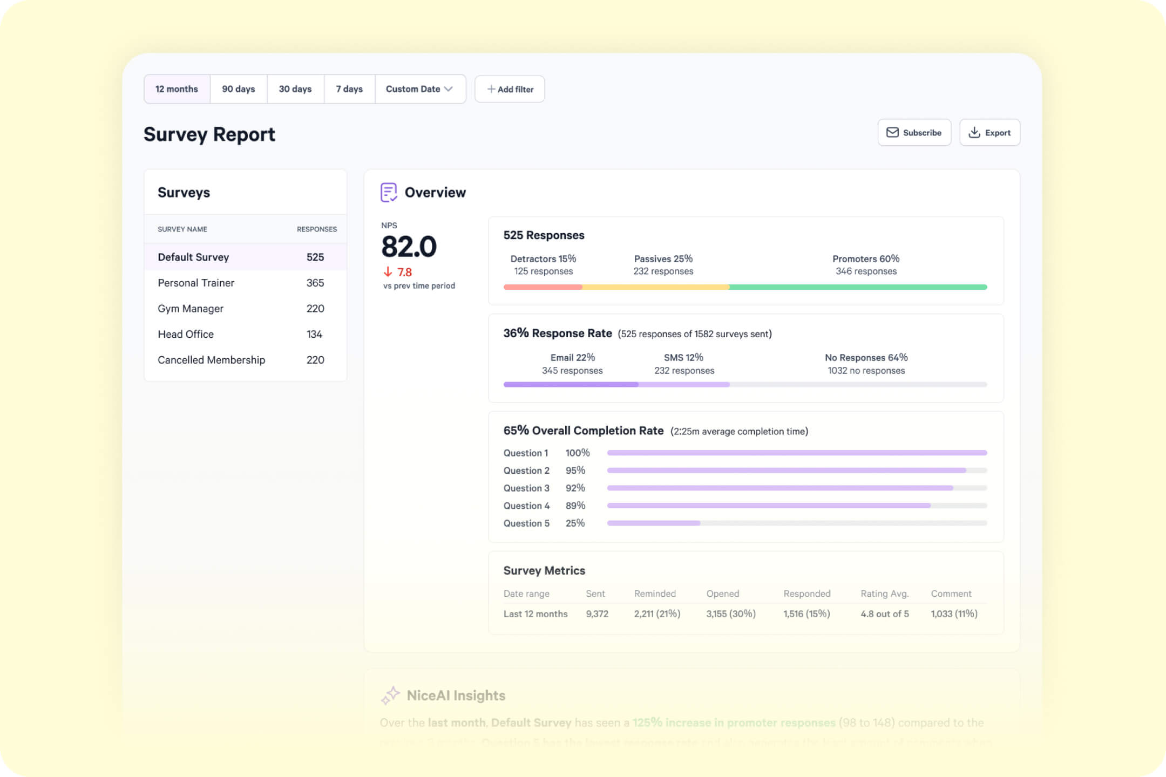Screen dimensions: 1166x777
Task: Open the Custom Date dropdown chevron
Action: tap(449, 89)
